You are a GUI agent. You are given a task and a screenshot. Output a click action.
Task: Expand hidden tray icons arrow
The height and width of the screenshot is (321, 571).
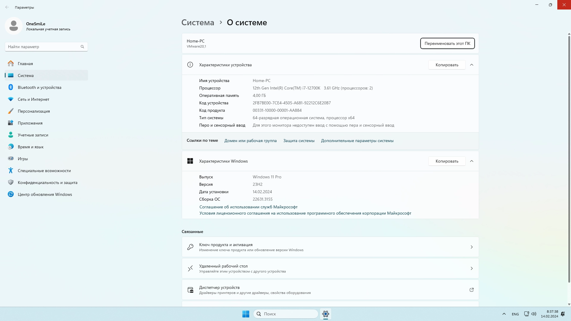click(504, 314)
